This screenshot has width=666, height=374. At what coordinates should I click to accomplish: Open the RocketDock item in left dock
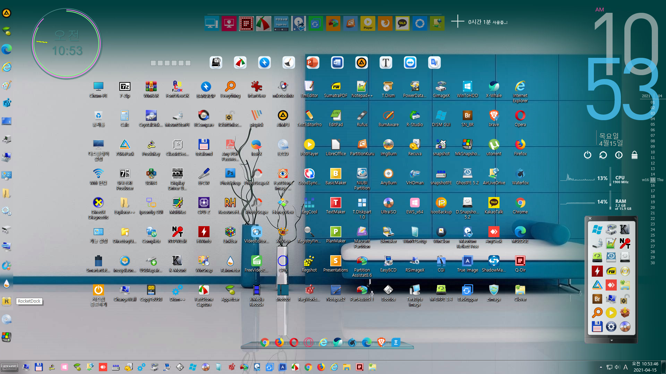[7, 301]
